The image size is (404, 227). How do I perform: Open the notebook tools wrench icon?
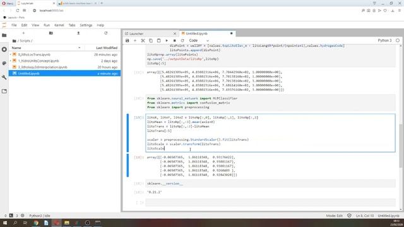(x=4, y=77)
